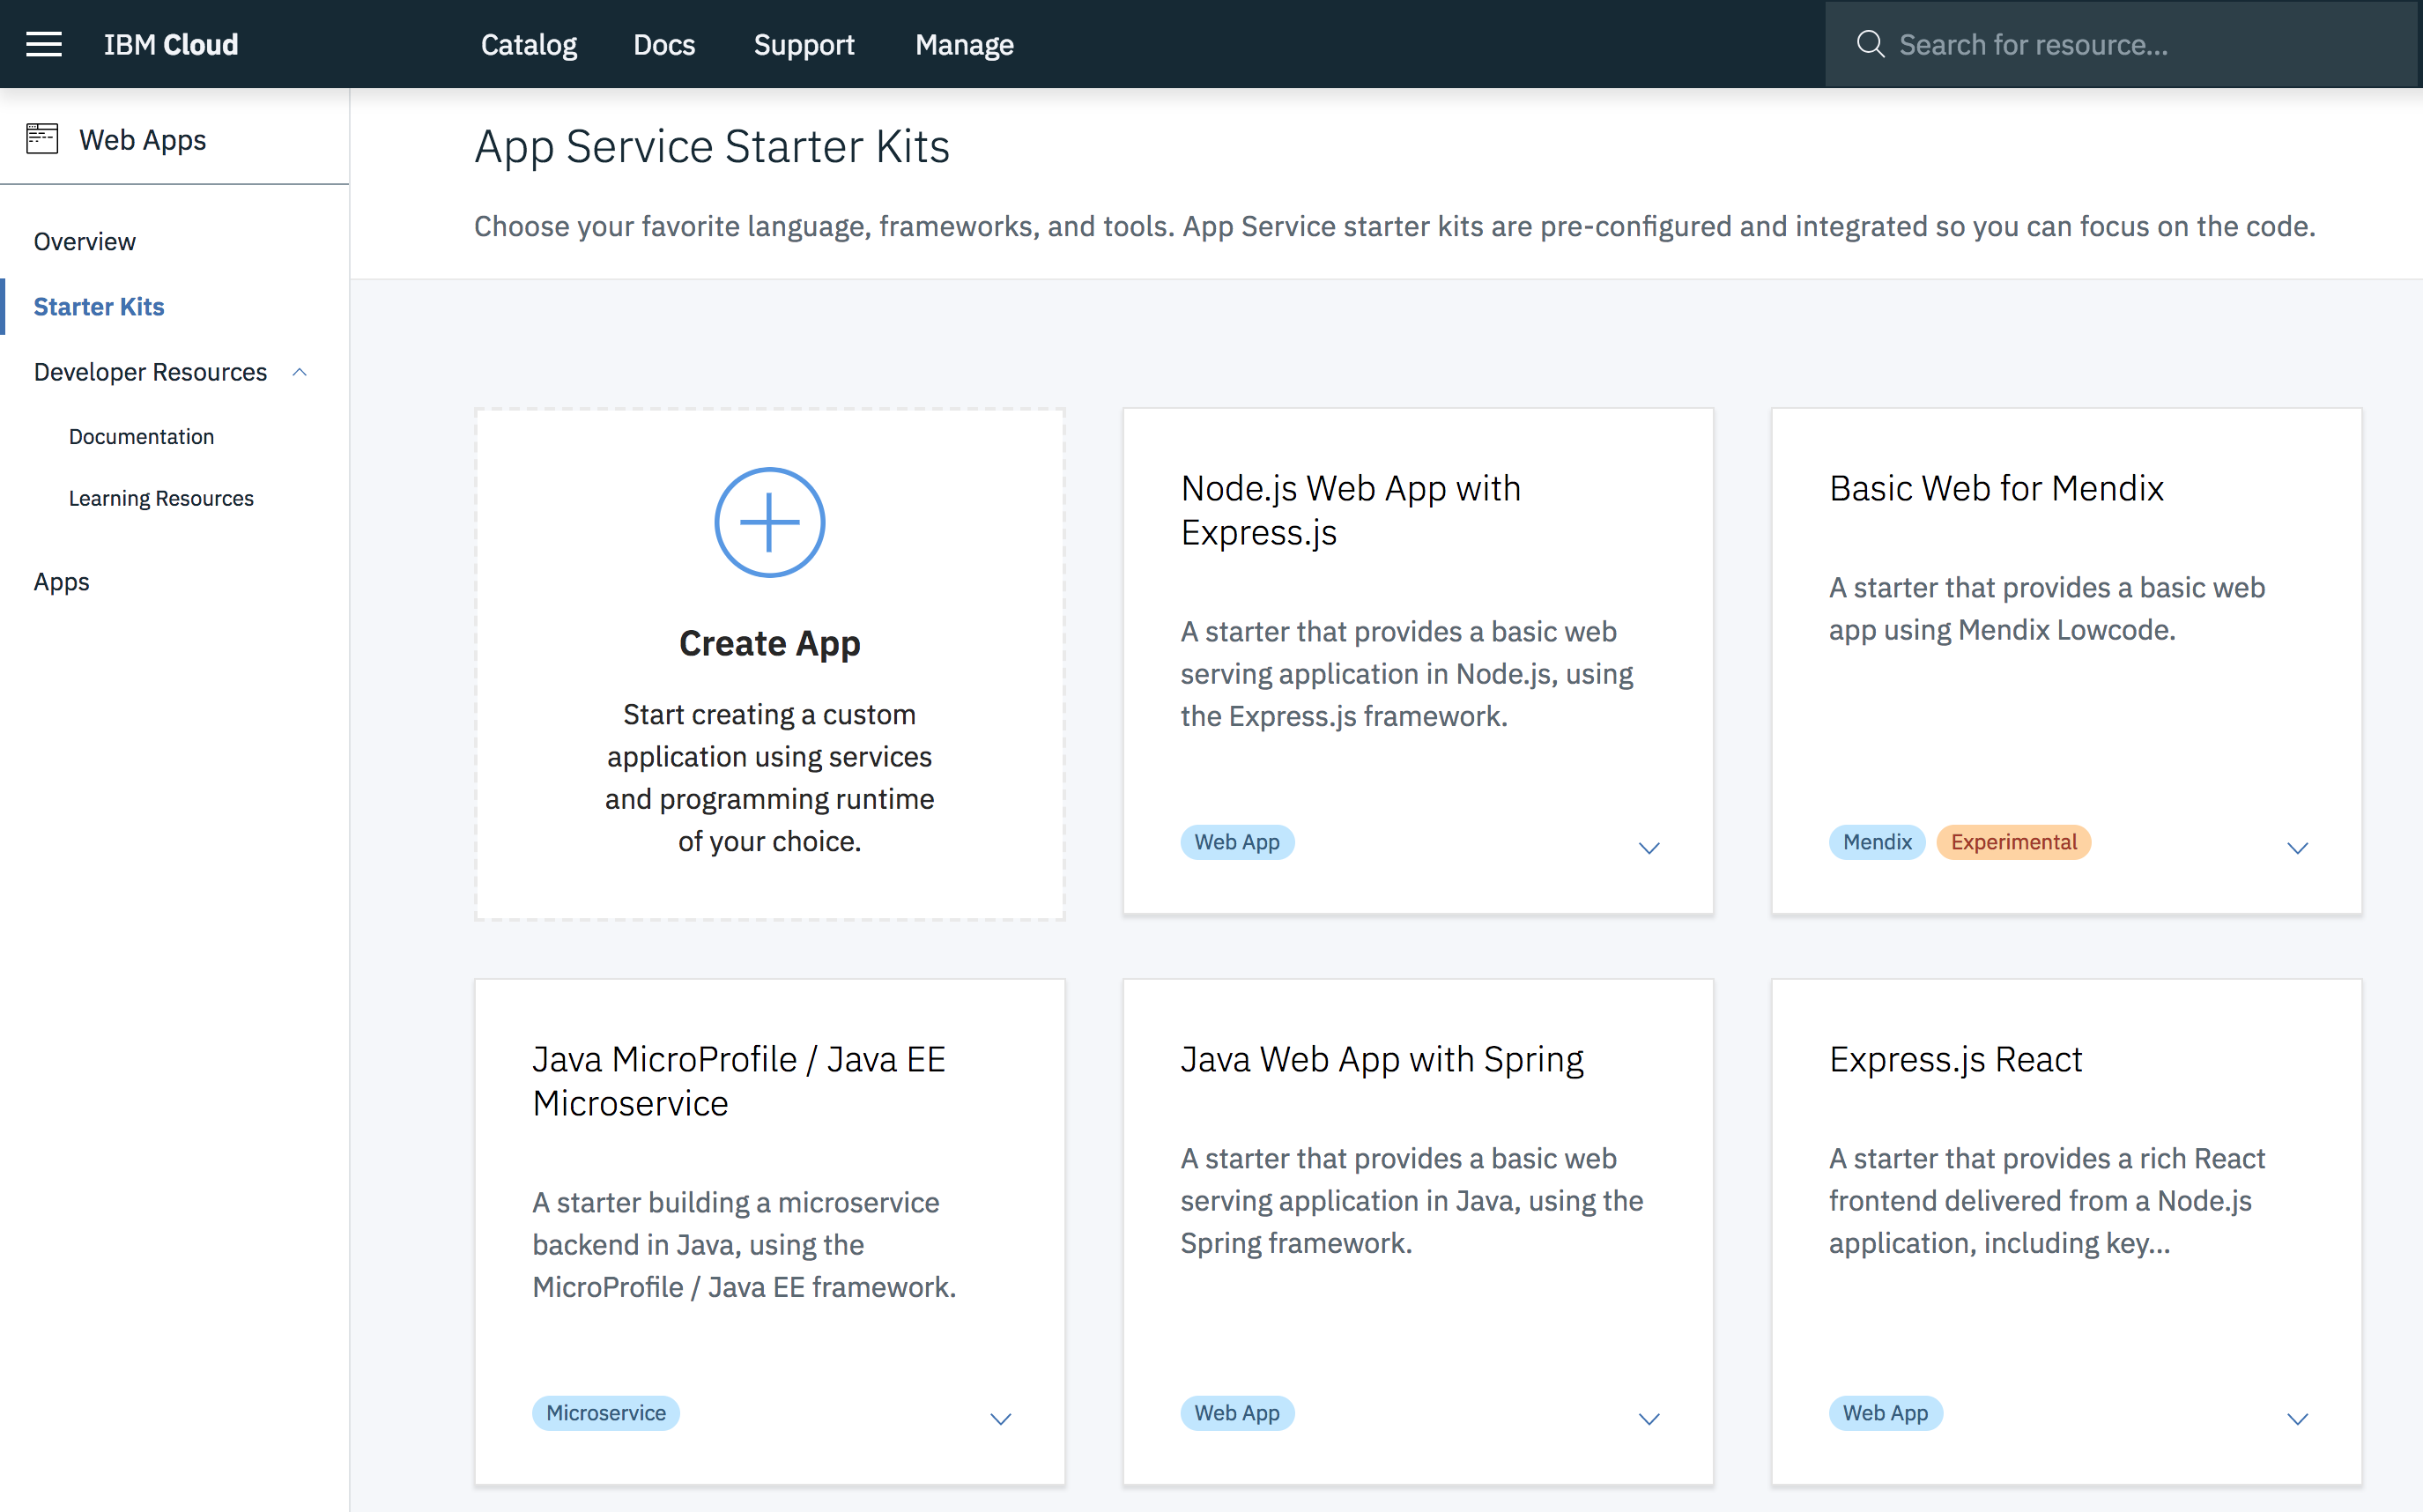The width and height of the screenshot is (2423, 1512).
Task: Click the Learning Resources sidebar item
Action: pos(160,498)
